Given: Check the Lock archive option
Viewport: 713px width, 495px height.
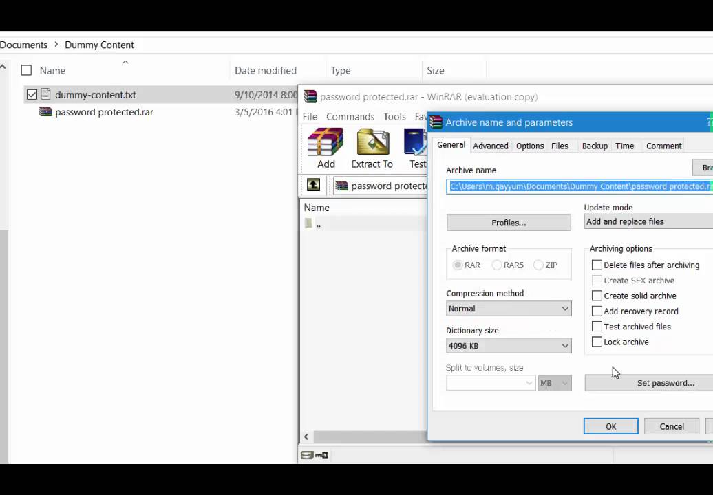Looking at the screenshot, I should pyautogui.click(x=597, y=342).
